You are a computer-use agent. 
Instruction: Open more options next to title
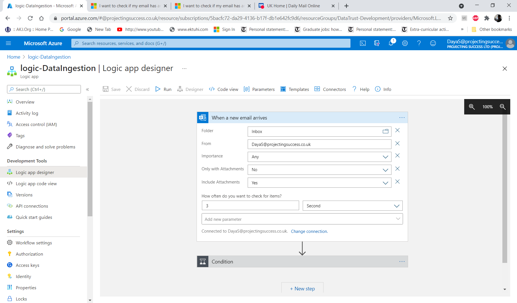coord(184,68)
